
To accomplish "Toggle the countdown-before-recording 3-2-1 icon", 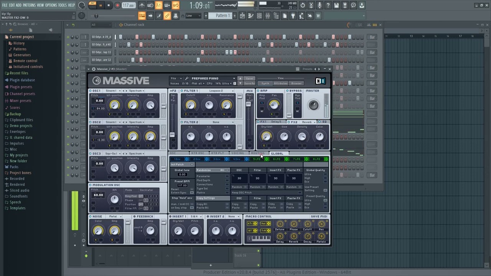I will [x=159, y=5].
